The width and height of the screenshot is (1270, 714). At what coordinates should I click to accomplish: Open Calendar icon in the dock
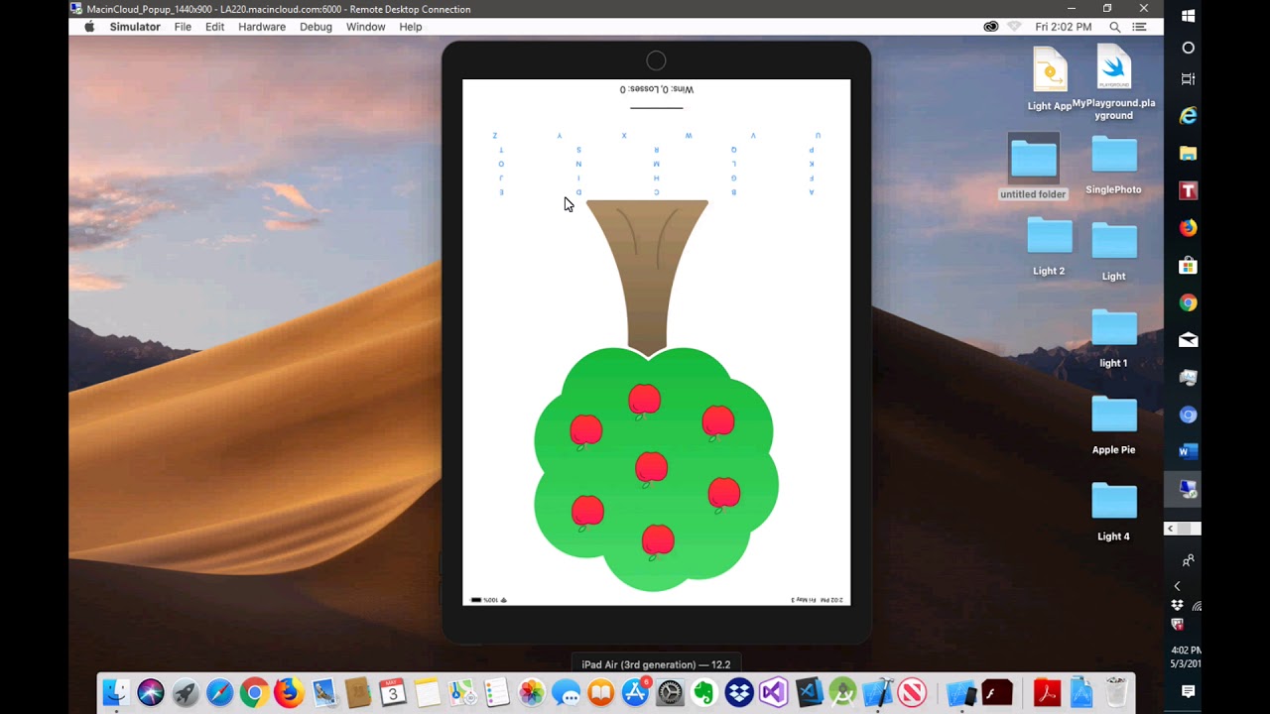[392, 692]
